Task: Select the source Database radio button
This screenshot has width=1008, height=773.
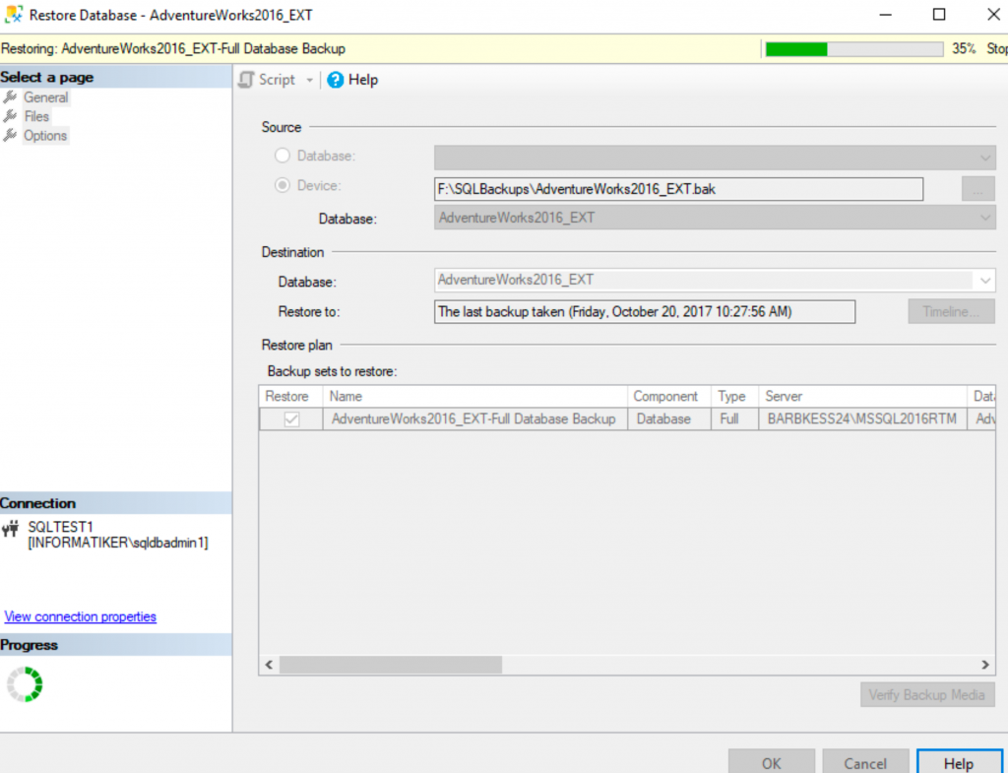Action: click(x=283, y=156)
